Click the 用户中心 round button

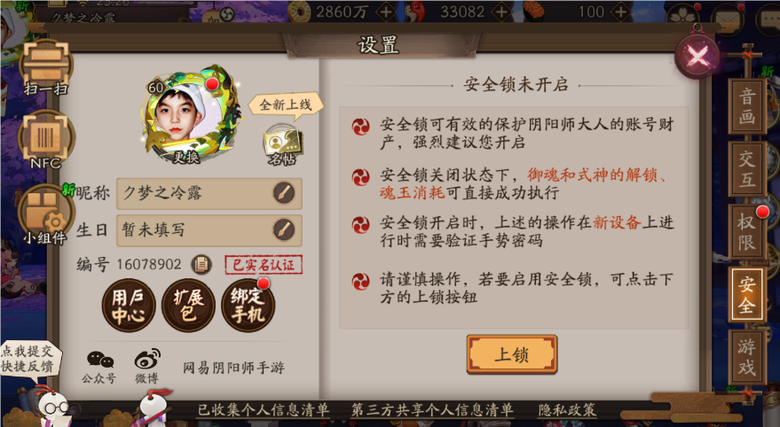tap(129, 306)
